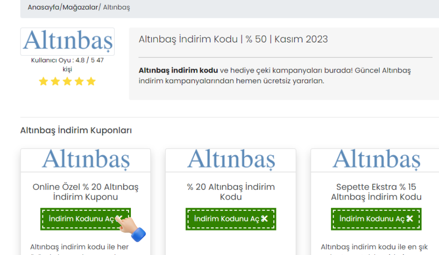Click logo on Online Özel % 20 coupon card
Screen dimensions: 439x255
pos(86,160)
